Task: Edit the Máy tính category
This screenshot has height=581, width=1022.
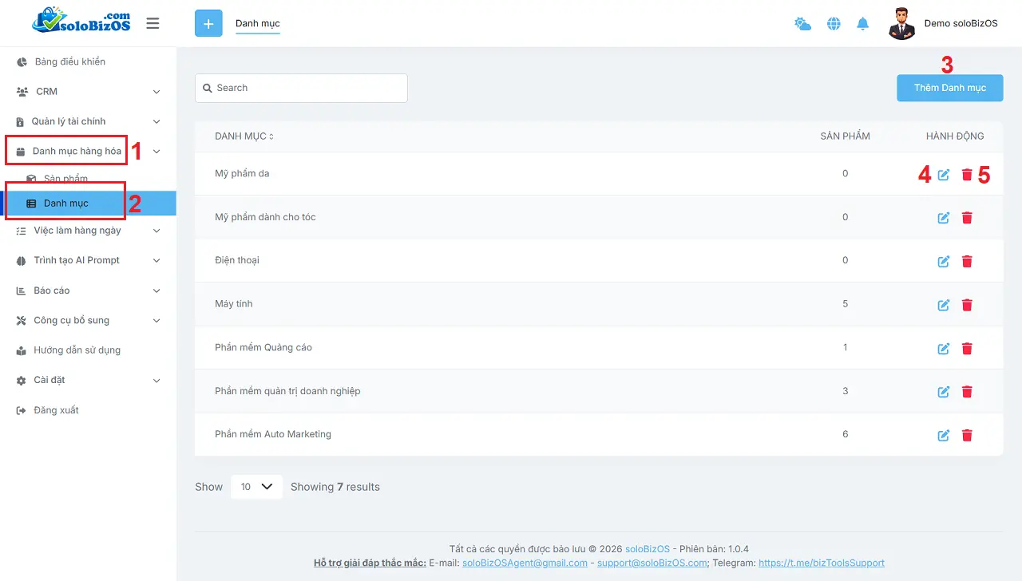Action: tap(944, 305)
